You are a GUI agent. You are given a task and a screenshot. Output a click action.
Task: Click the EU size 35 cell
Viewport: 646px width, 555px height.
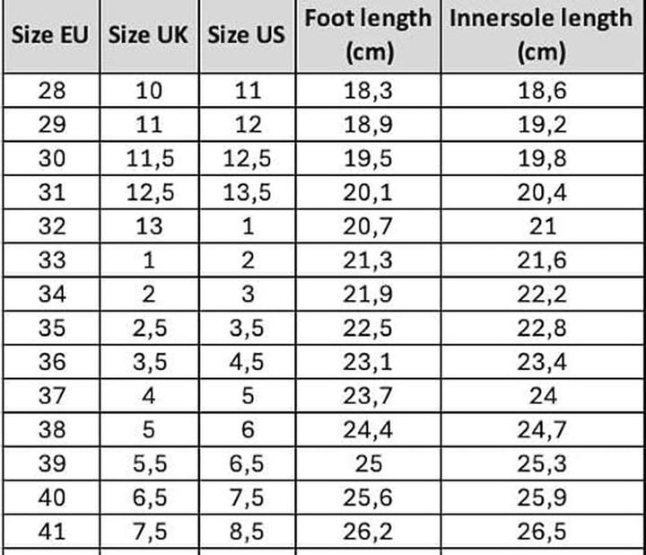point(52,328)
